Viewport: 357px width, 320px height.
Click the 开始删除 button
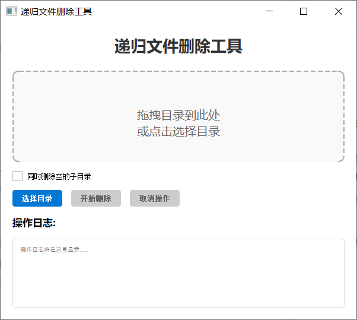point(96,198)
